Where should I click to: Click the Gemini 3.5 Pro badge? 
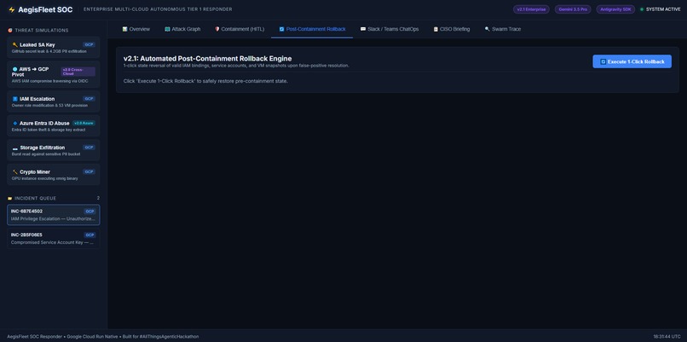[572, 9]
